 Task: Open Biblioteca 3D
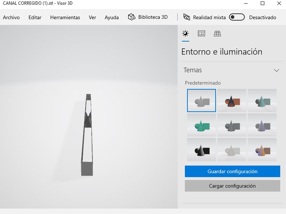[148, 17]
